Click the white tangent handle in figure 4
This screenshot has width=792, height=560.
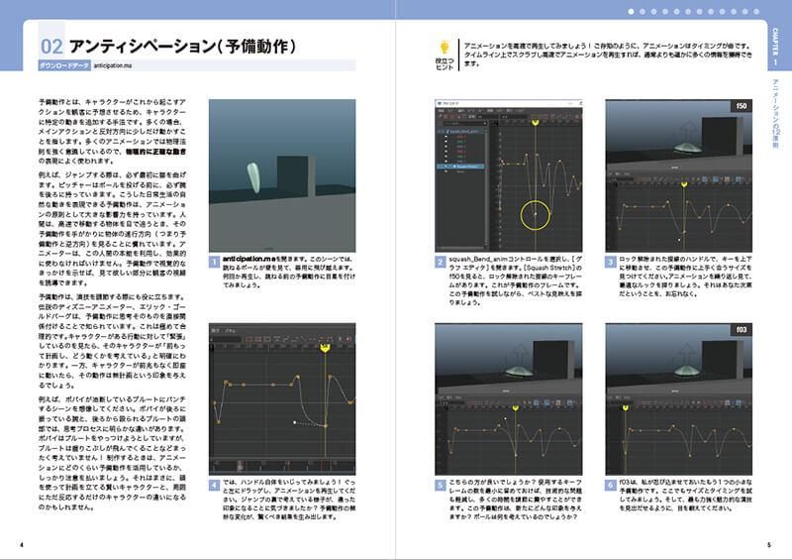click(294, 422)
